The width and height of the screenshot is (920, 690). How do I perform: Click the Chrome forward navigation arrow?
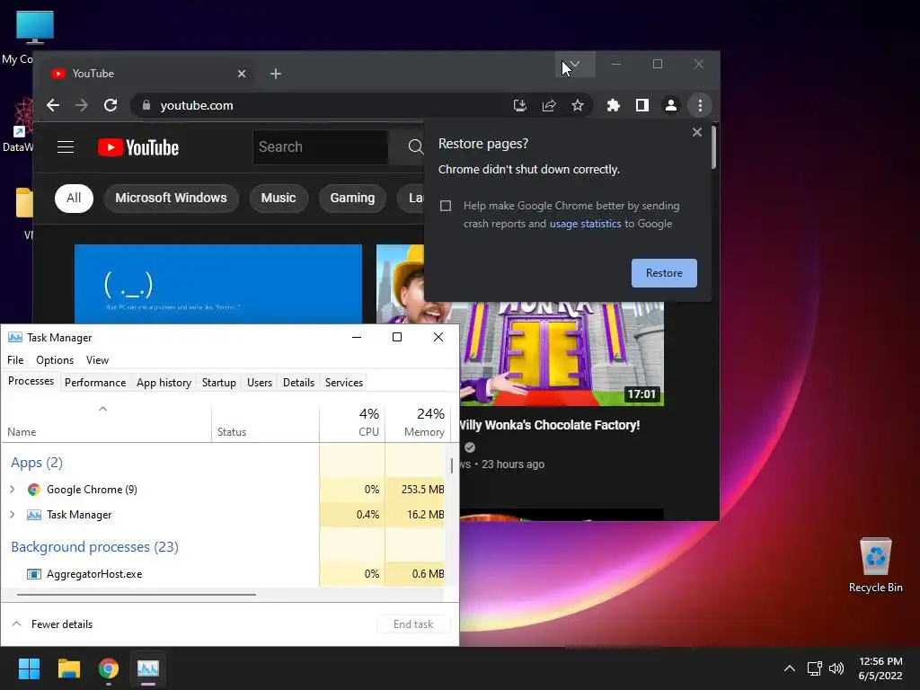82,105
